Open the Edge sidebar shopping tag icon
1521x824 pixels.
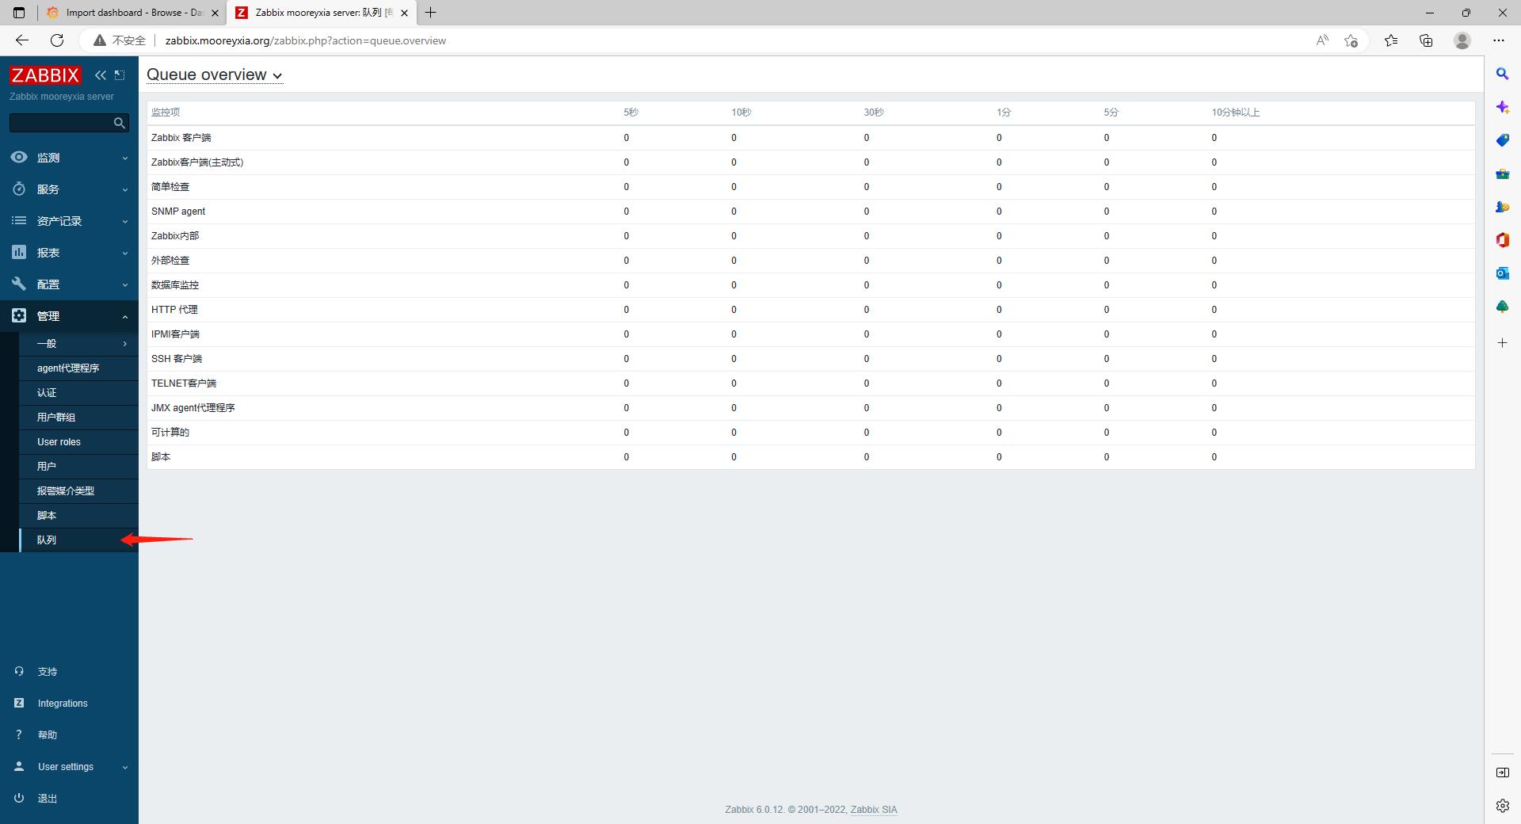(x=1502, y=140)
